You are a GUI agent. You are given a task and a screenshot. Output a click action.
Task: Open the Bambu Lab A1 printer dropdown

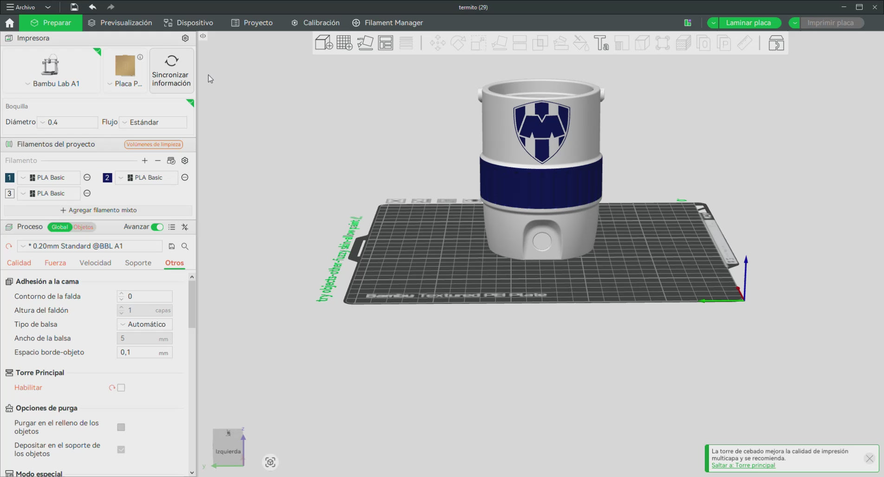click(52, 84)
